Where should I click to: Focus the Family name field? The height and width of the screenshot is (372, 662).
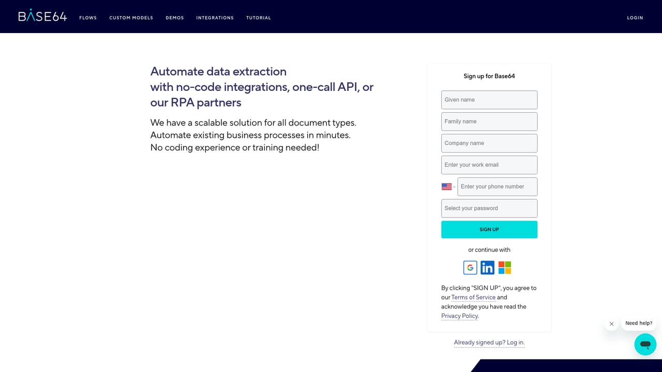[489, 121]
